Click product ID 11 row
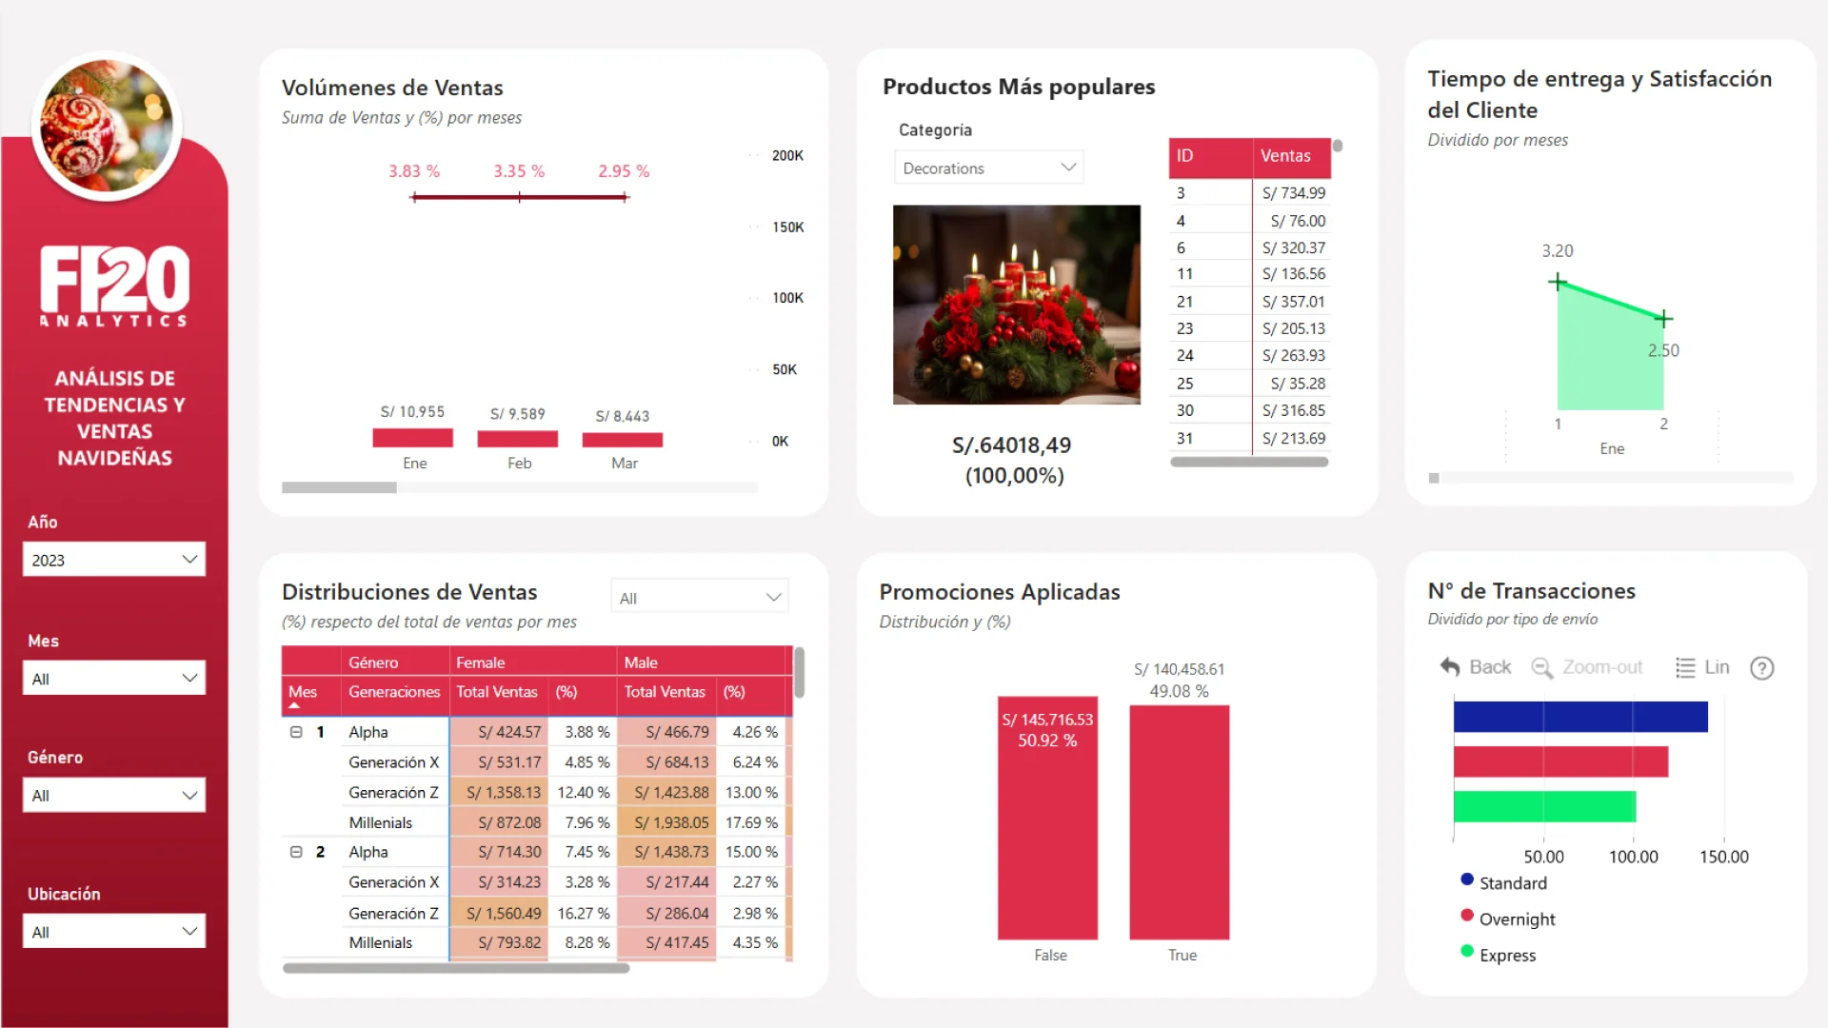The width and height of the screenshot is (1828, 1028). pos(1249,274)
